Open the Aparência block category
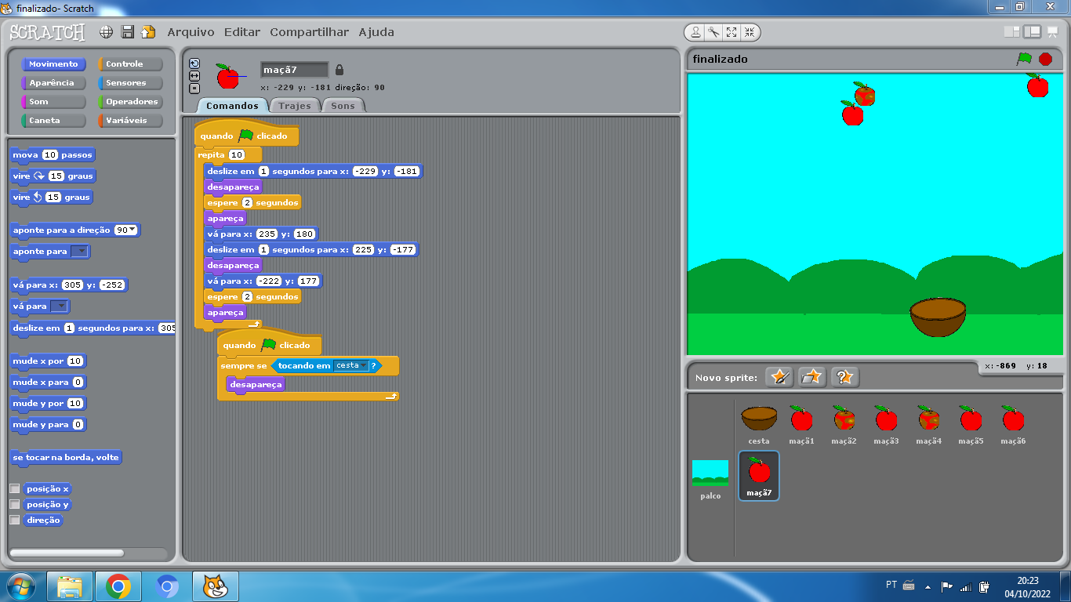This screenshot has height=602, width=1071. (53, 83)
